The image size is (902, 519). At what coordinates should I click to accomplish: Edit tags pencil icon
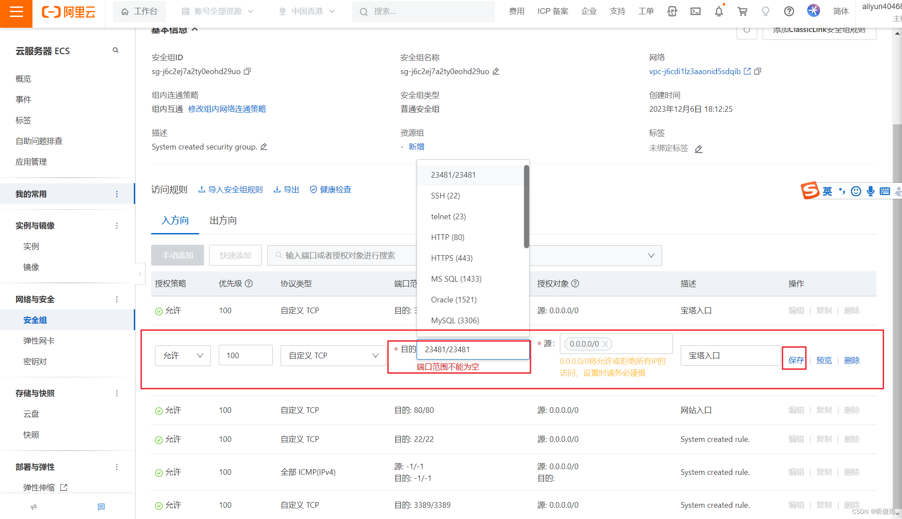[698, 149]
